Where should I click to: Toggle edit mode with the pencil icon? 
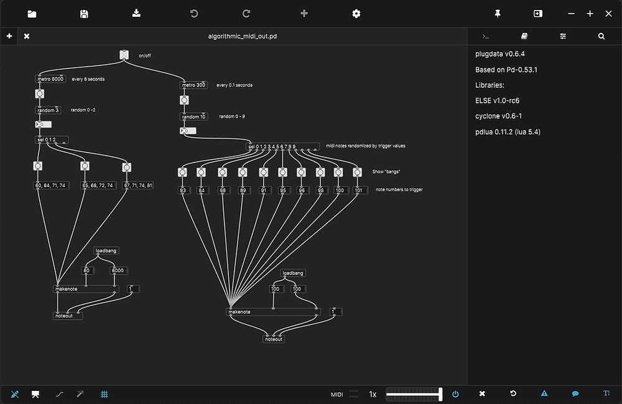(x=15, y=393)
